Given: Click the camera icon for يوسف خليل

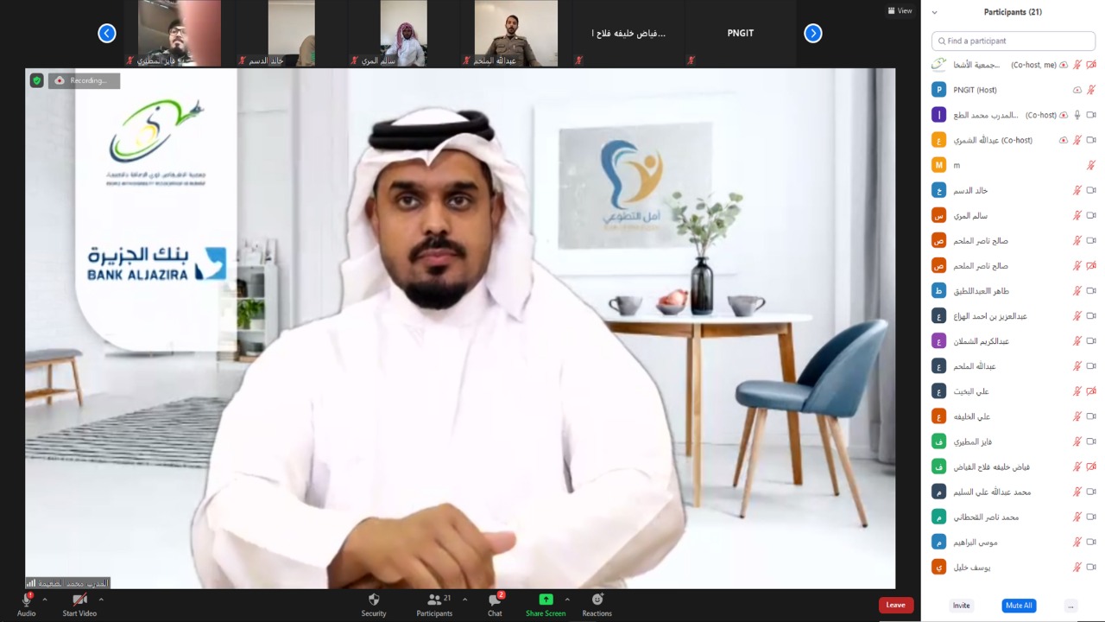Looking at the screenshot, I should [x=1091, y=568].
